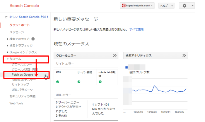
Task: Click the サーバー接続 column label
Action: click(85, 72)
